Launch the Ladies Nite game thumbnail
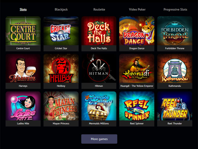Screen dimensions: 198x149 23,106
